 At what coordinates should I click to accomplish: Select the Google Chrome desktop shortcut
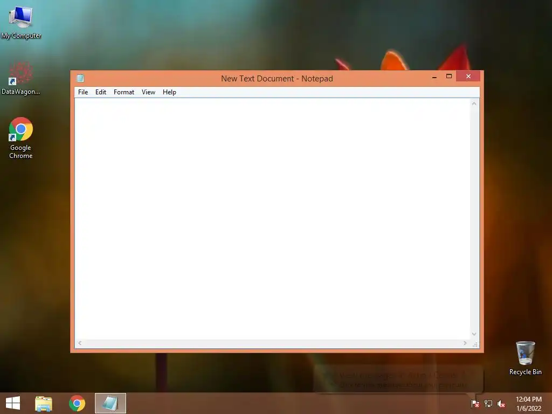(21, 138)
